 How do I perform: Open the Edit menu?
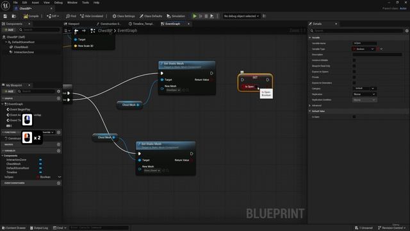(x=24, y=3)
